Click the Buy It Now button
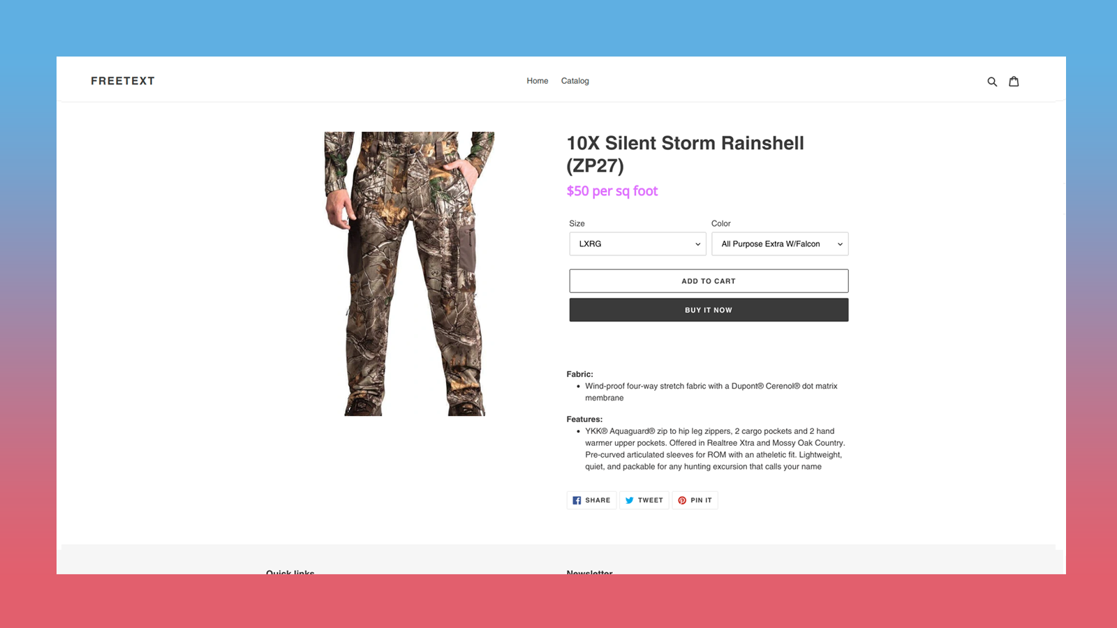Screen dimensions: 1117x628 point(708,309)
